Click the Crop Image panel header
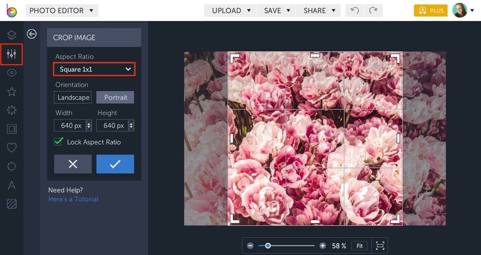This screenshot has height=255, width=481. pos(94,38)
